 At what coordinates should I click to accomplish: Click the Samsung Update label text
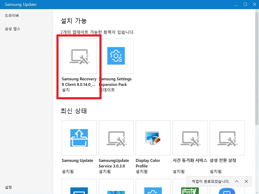[x=77, y=160]
